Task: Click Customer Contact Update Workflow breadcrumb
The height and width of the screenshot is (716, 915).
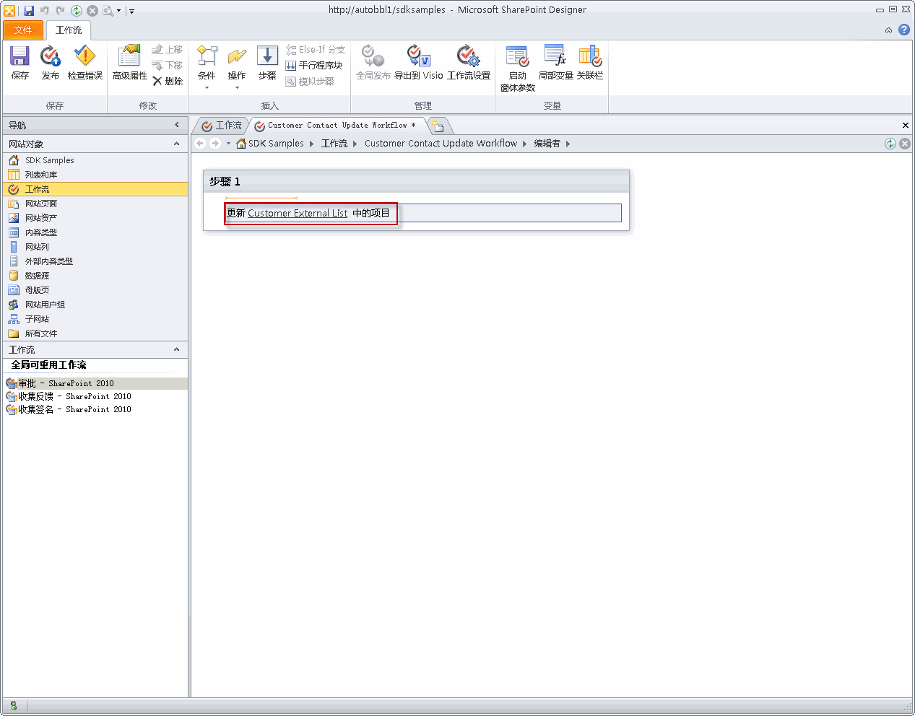Action: [x=441, y=144]
